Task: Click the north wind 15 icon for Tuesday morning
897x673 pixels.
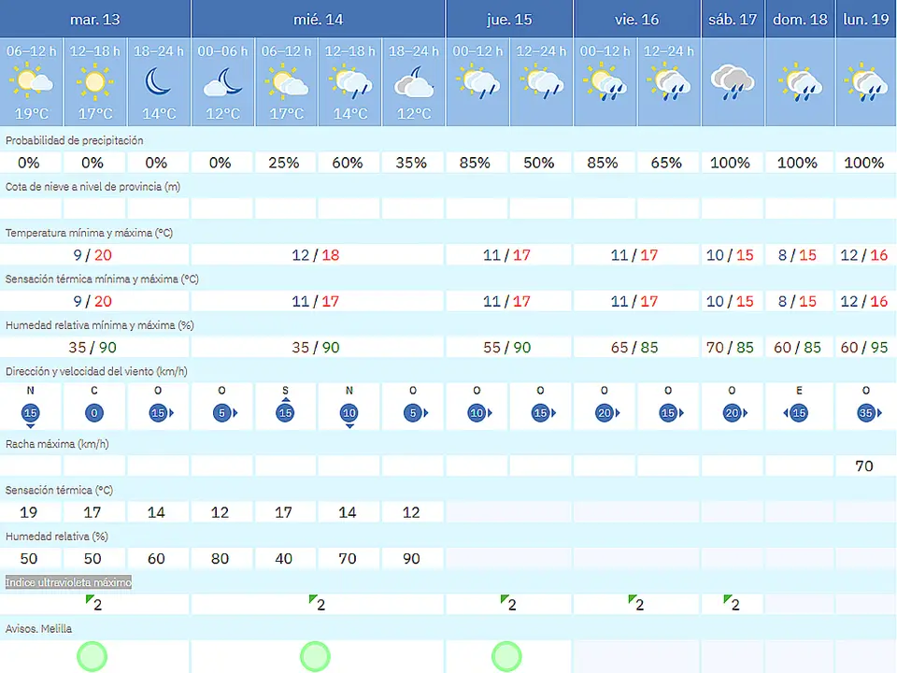Action: pyautogui.click(x=30, y=414)
